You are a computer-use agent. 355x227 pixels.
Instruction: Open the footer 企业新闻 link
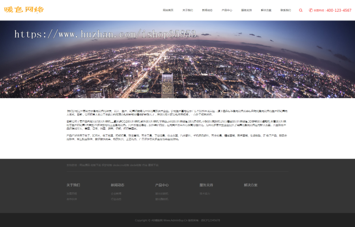click(x=116, y=194)
